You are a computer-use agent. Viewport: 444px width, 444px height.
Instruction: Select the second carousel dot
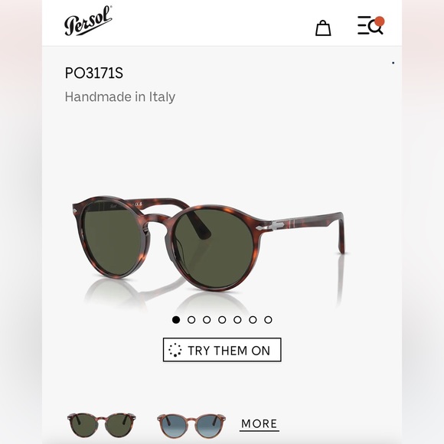(191, 320)
